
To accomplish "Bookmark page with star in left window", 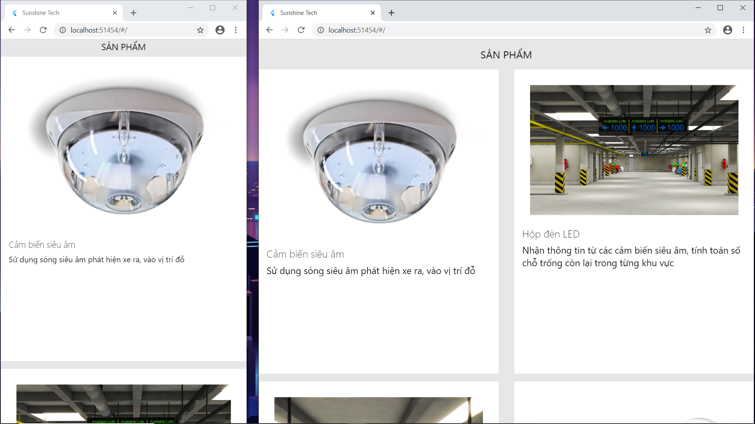I will click(200, 30).
